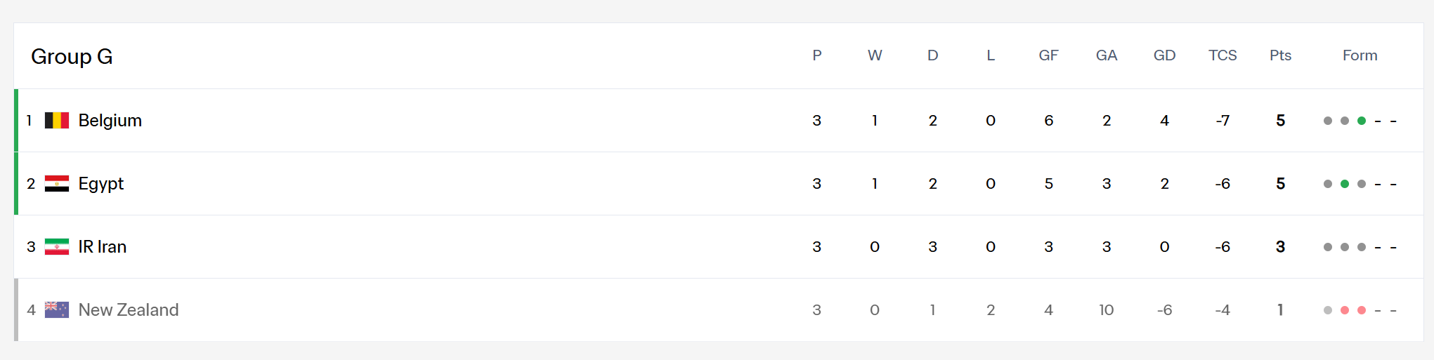Screen dimensions: 1434x360
Task: Open the New Zealand team link
Action: [x=129, y=310]
